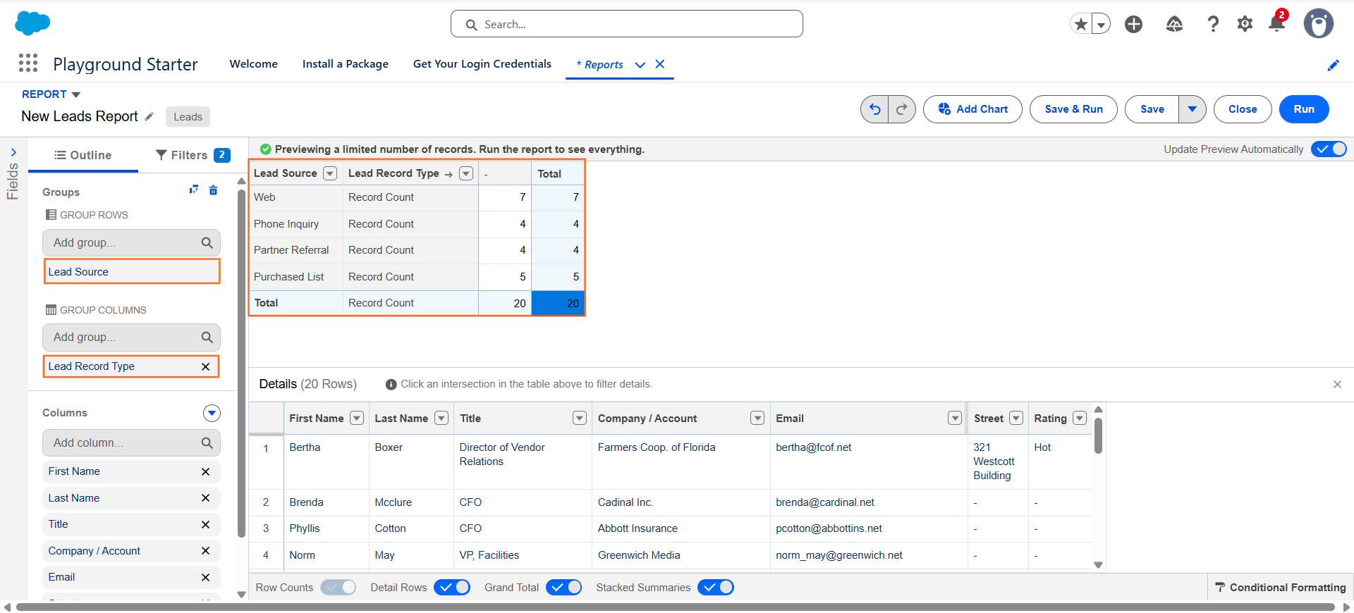The height and width of the screenshot is (613, 1354).
Task: Click the pencil edit navigation icon
Action: tap(1333, 65)
